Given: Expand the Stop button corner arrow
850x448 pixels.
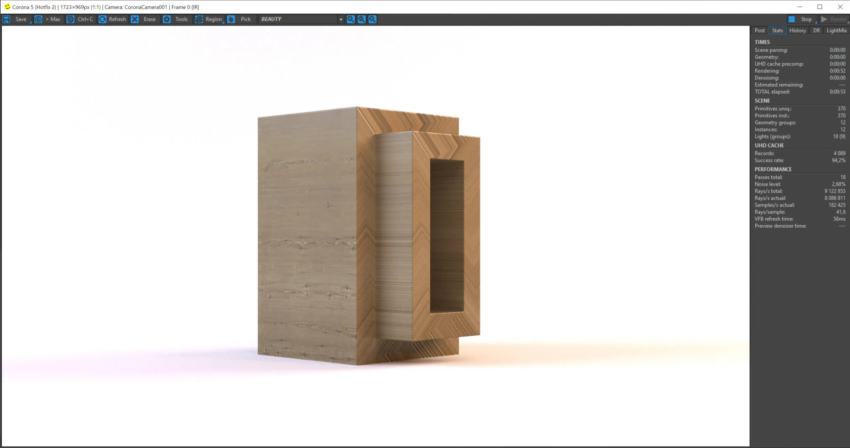Looking at the screenshot, I should tap(816, 22).
